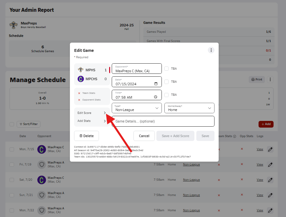Image resolution: width=286 pixels, height=217 pixels.
Task: Expand the Add Stats option
Action: (x=92, y=121)
